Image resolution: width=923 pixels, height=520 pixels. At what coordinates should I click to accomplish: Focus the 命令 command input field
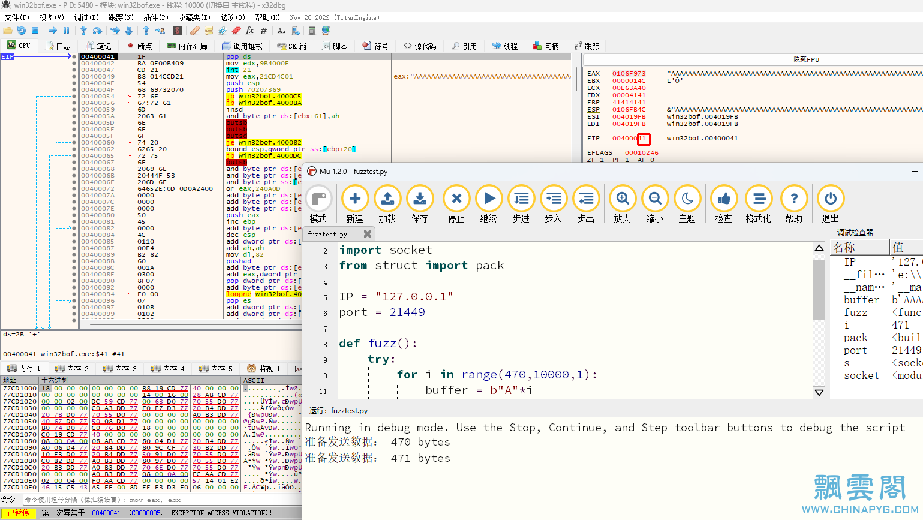162,500
